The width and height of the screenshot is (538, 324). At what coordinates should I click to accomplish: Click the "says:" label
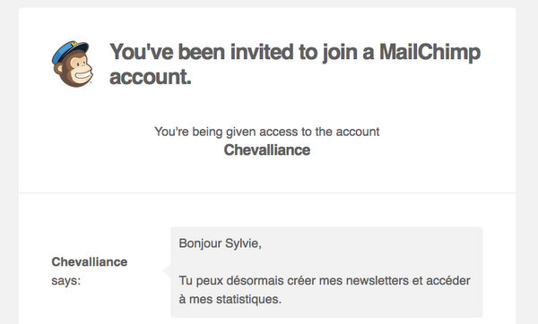[65, 281]
